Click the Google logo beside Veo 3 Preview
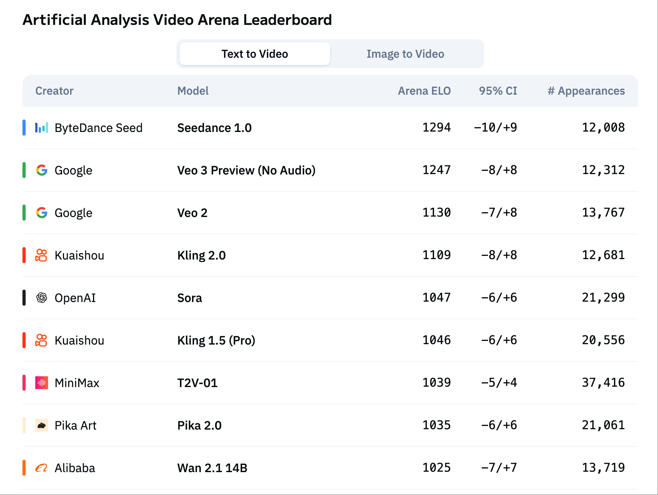658x495 pixels. click(42, 170)
